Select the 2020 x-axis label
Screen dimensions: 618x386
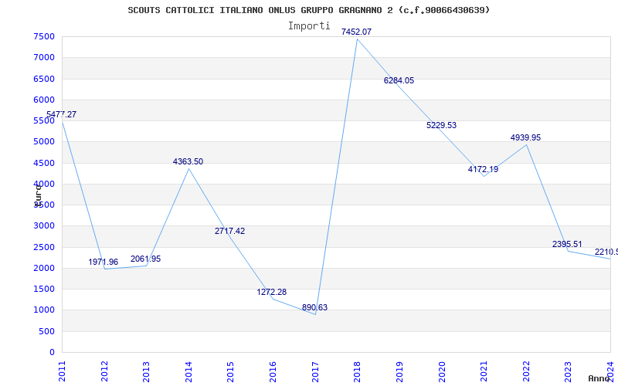[x=441, y=371]
